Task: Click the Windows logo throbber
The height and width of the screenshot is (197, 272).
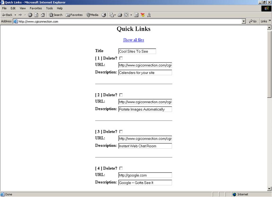Action: pos(267,8)
